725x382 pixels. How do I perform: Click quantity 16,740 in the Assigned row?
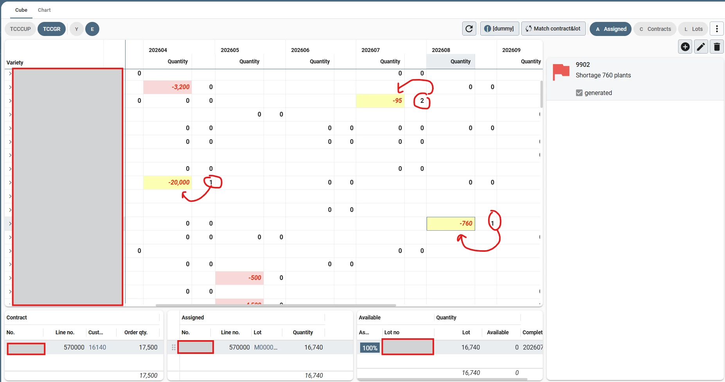pos(314,347)
